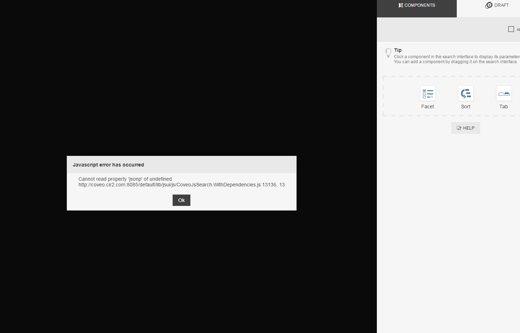520x333 pixels.
Task: Open the HELP button
Action: coord(466,128)
